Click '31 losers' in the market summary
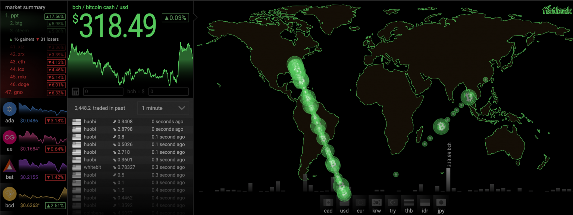This screenshot has height=215, width=573. click(x=49, y=39)
